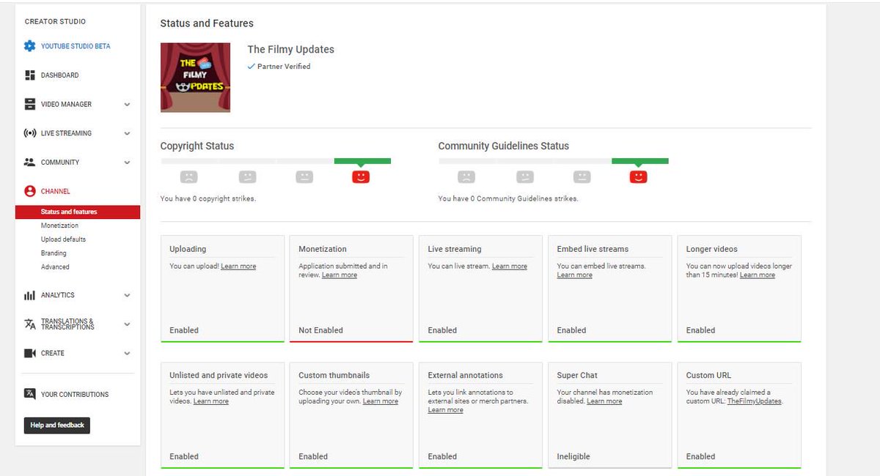The image size is (880, 476).
Task: Click the green Community Guidelines Status bar
Action: coord(640,161)
